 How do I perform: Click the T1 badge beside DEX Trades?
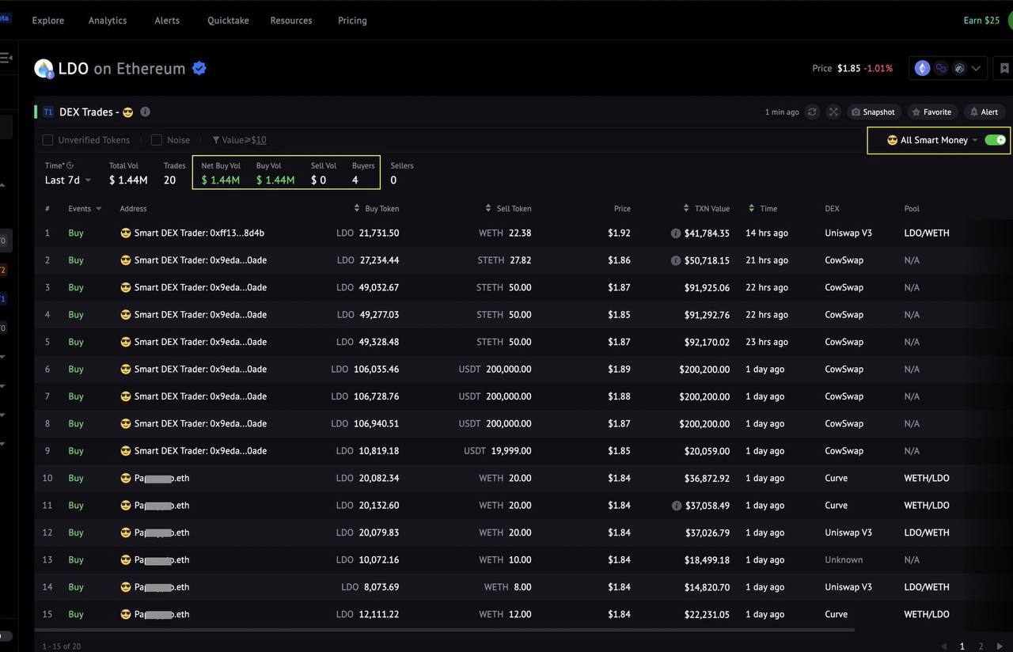coord(48,112)
